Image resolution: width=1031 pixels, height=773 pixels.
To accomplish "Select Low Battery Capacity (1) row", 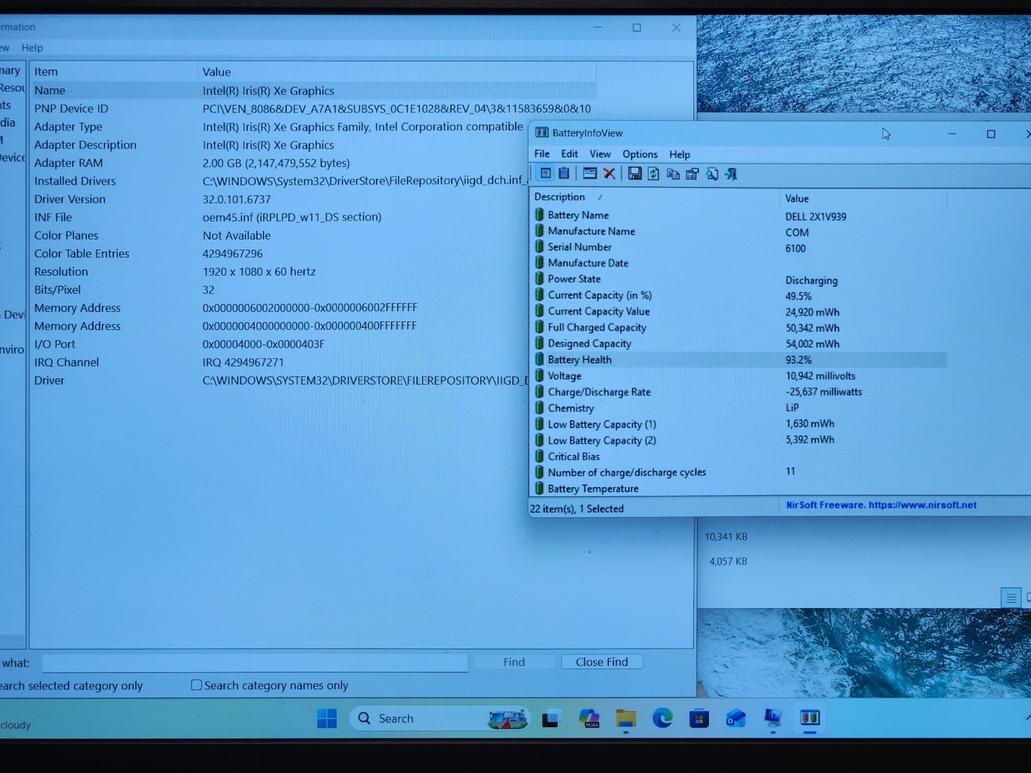I will tap(740, 424).
